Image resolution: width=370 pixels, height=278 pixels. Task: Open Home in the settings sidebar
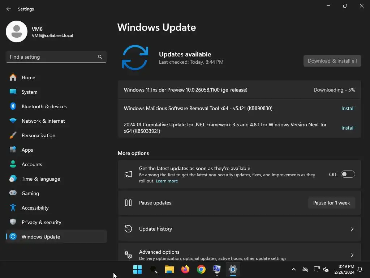(56, 77)
